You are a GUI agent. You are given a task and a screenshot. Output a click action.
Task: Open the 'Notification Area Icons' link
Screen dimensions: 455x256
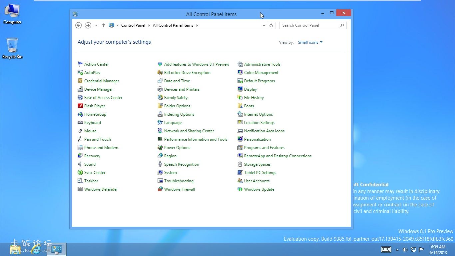coord(264,131)
